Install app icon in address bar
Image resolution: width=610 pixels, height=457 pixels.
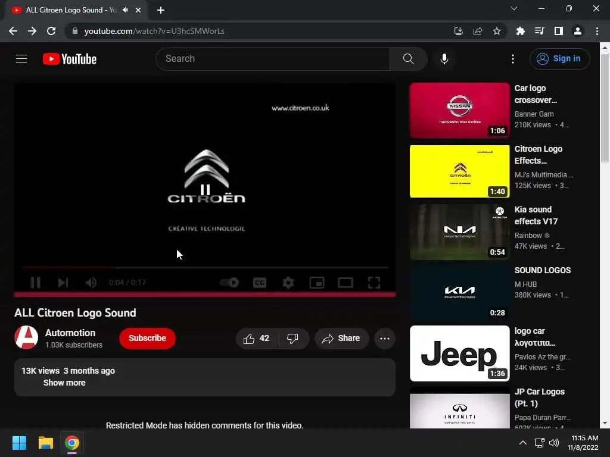[459, 31]
